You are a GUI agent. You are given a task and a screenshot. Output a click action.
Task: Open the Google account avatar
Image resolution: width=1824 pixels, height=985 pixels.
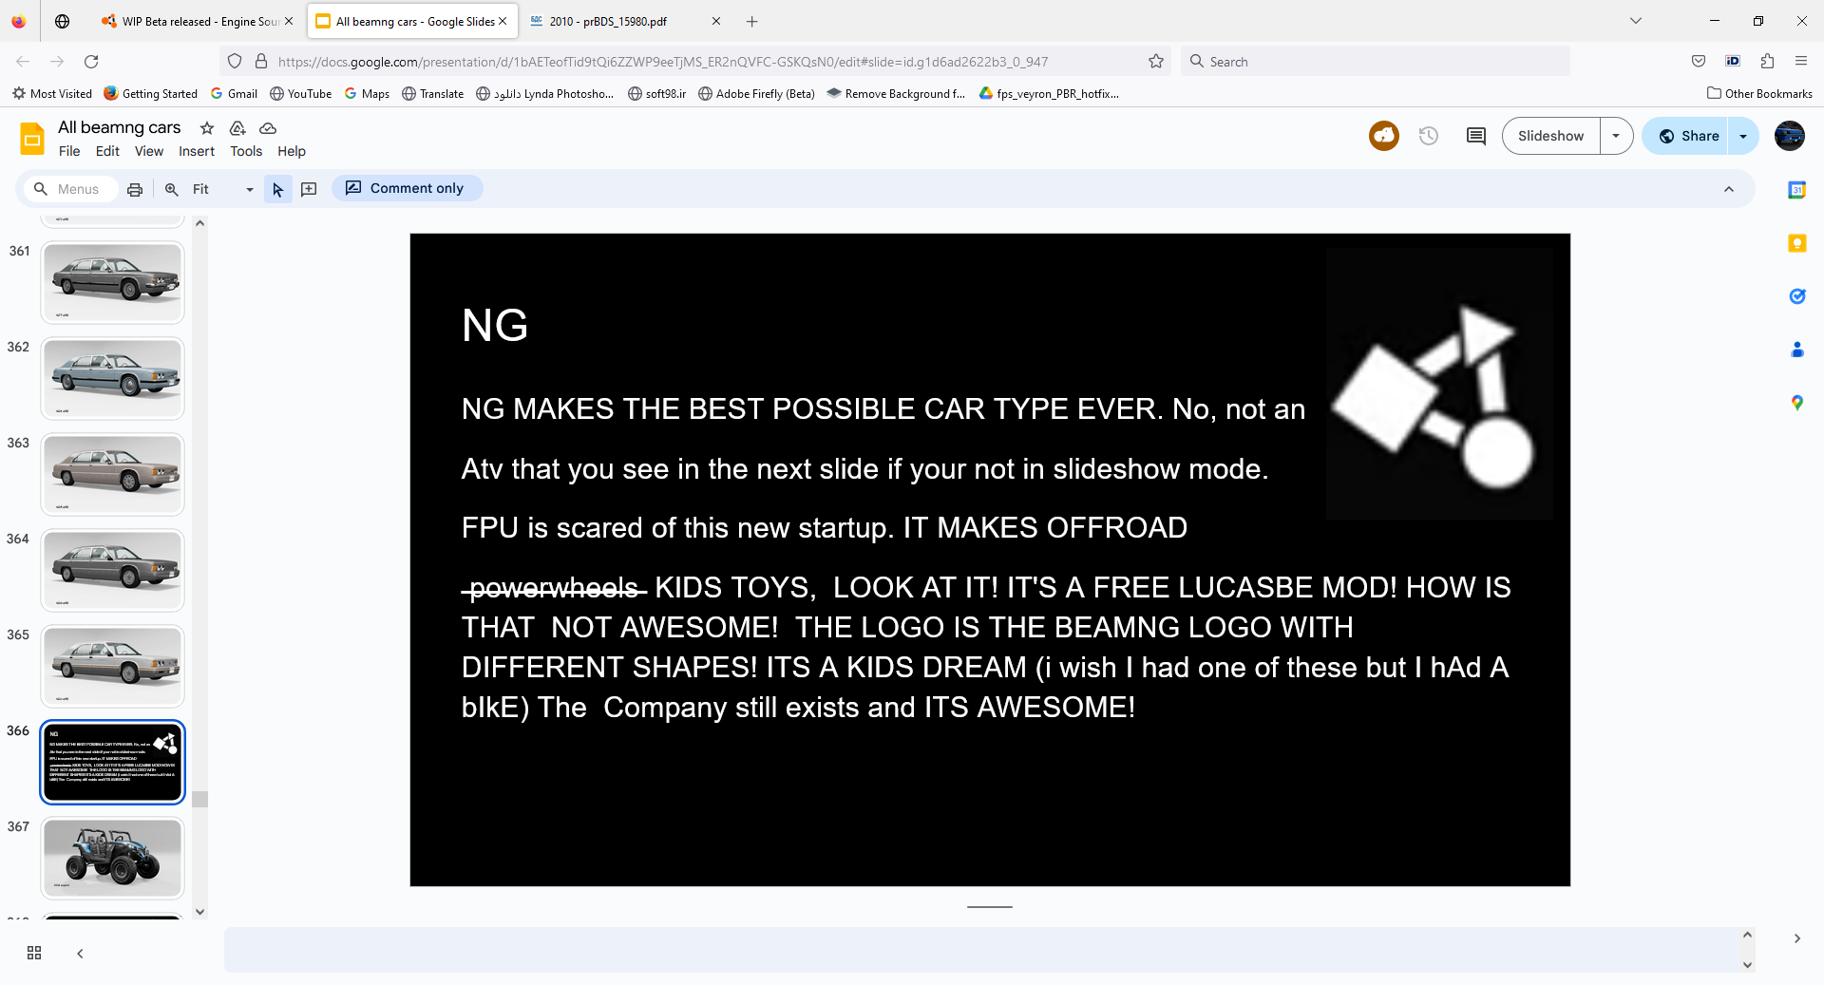1790,136
